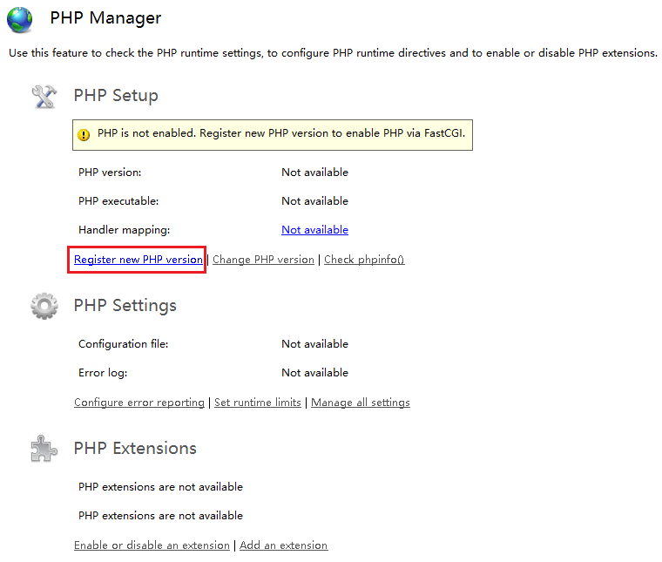Click the PHP Manager page title

coord(105,17)
